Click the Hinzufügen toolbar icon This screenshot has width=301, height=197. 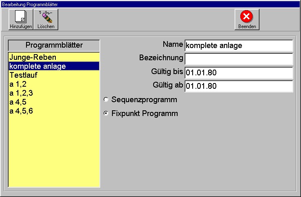tap(20, 19)
